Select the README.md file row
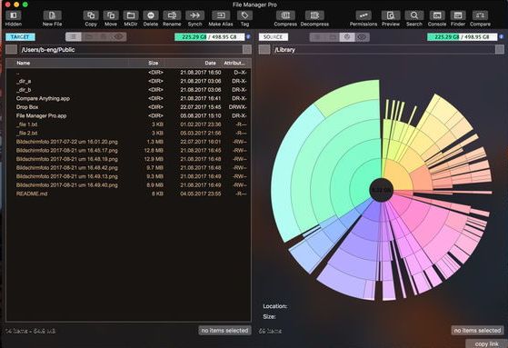Viewport: 508px width, 348px height. tap(129, 194)
